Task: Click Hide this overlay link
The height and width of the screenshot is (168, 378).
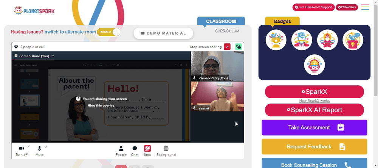Action: 101,105
